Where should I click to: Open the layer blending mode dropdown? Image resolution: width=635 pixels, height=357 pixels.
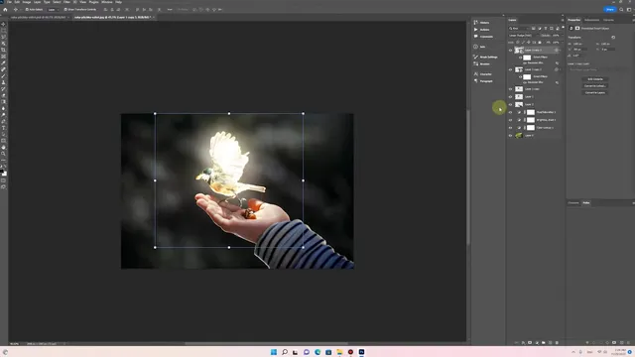click(523, 36)
